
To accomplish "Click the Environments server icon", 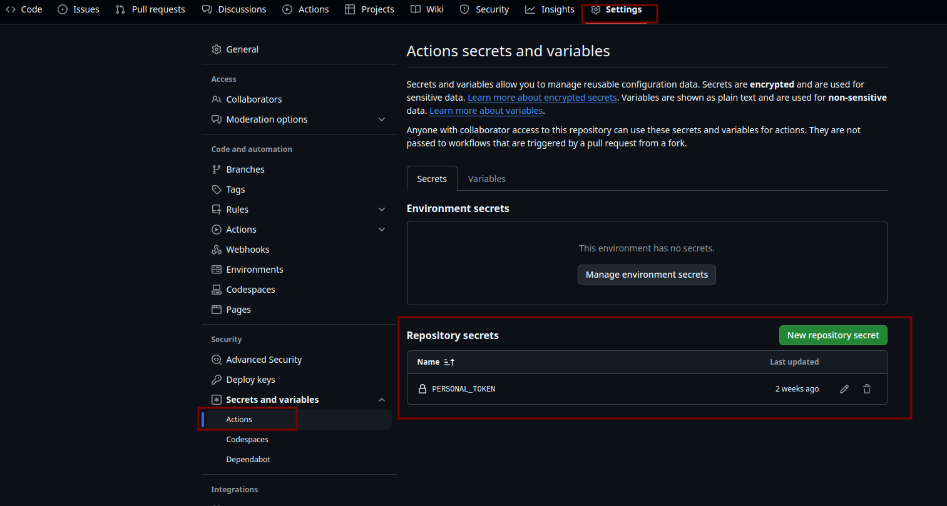I will tap(217, 270).
